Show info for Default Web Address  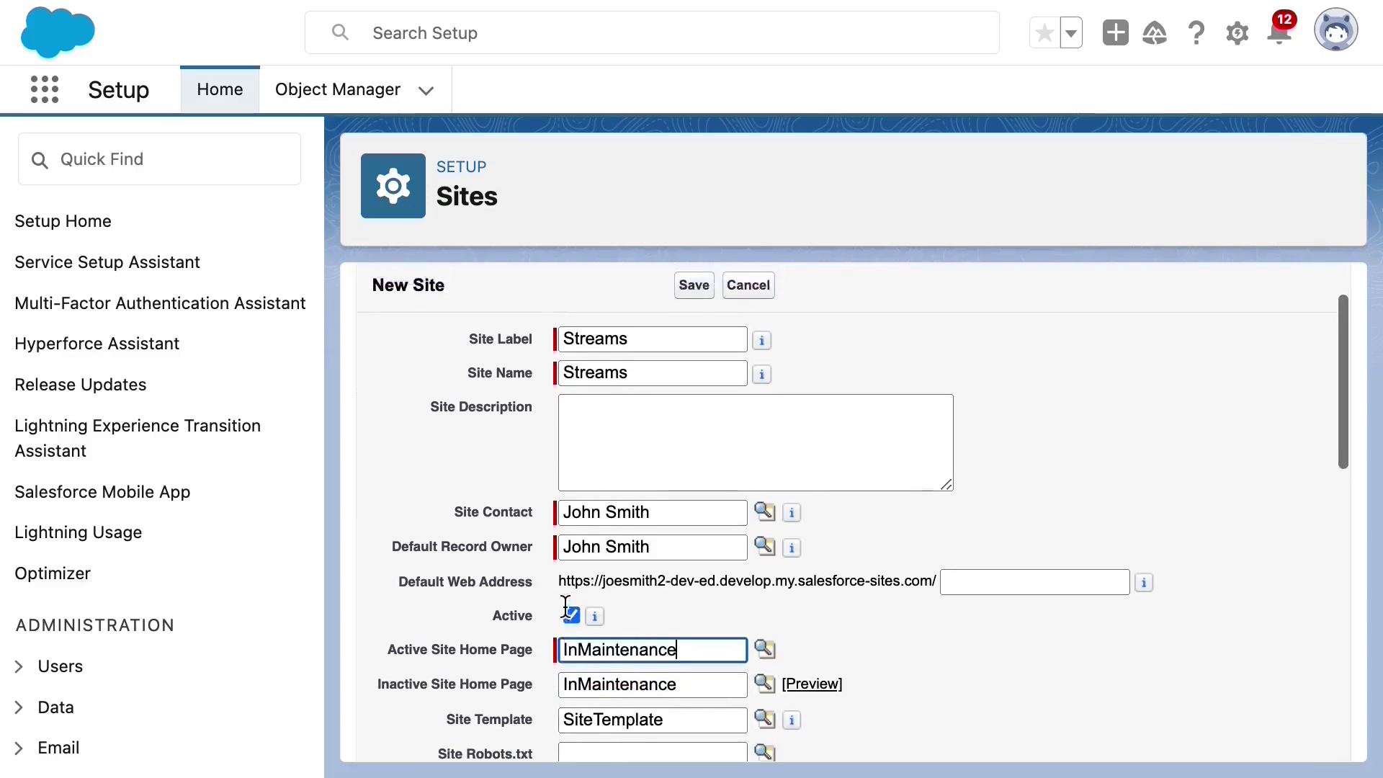point(1144,583)
